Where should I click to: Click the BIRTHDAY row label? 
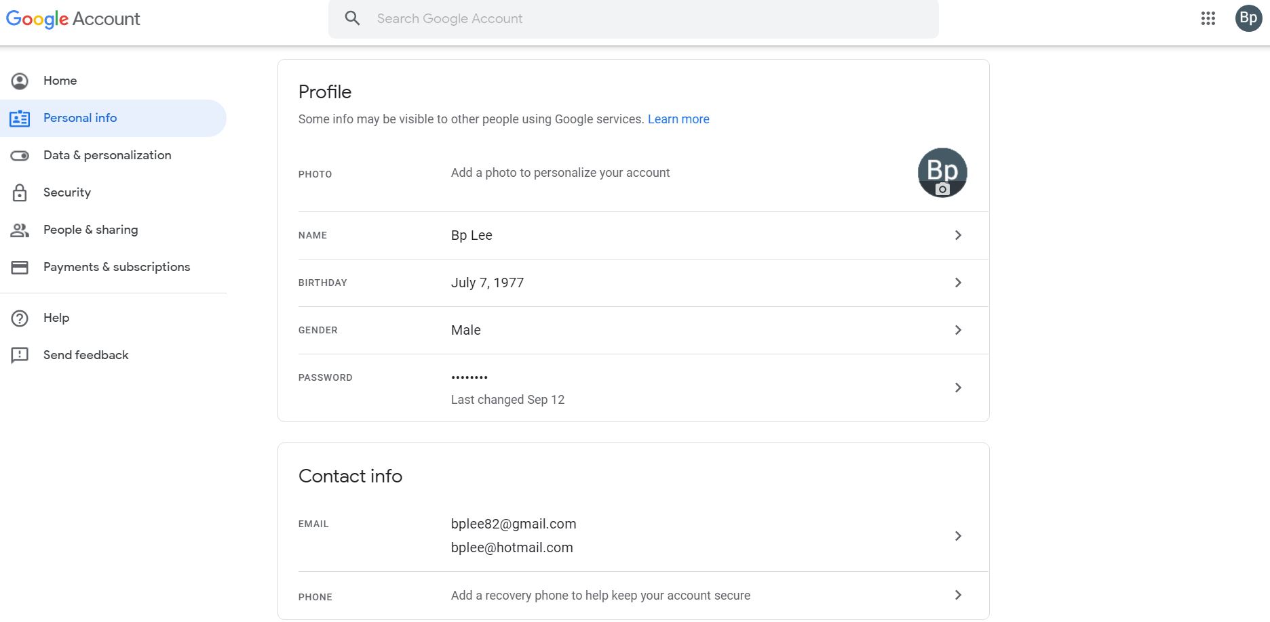tap(323, 283)
